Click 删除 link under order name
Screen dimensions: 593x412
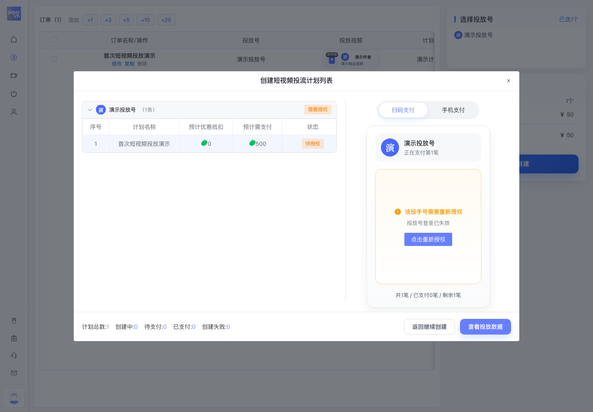point(142,64)
